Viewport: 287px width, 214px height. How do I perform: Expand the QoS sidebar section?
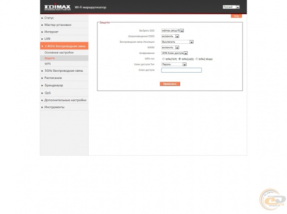[x=64, y=93]
